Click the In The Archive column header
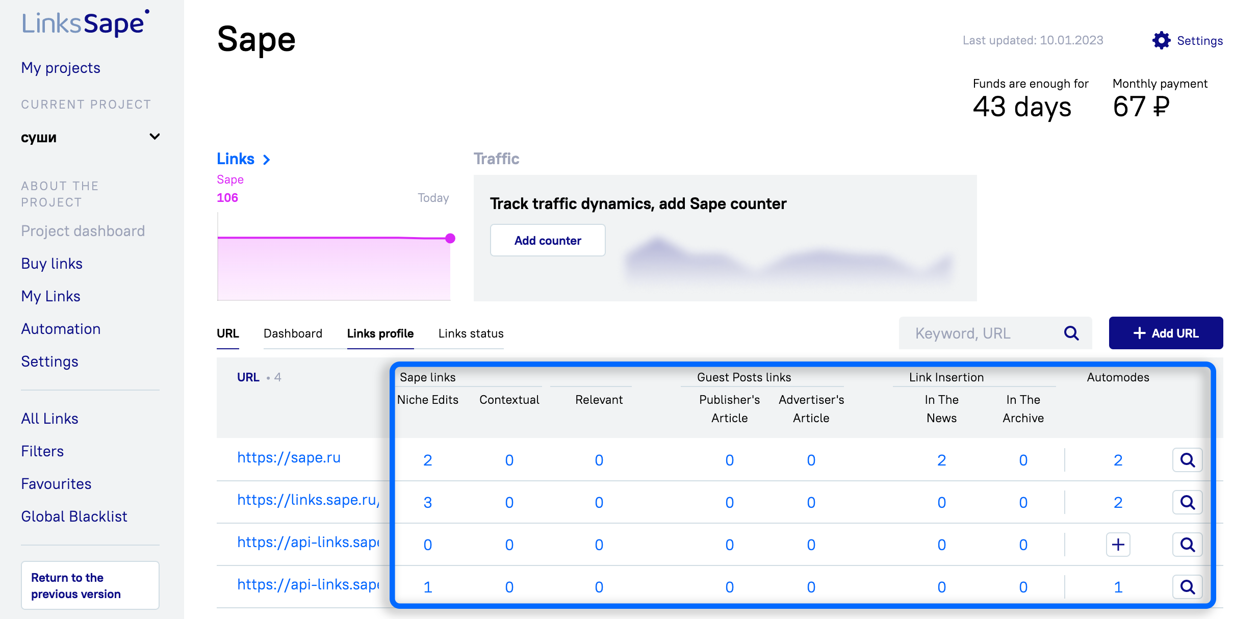Image resolution: width=1233 pixels, height=619 pixels. 1023,409
